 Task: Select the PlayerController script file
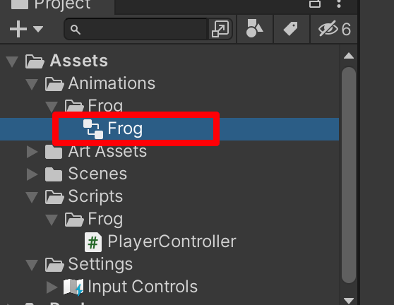click(160, 242)
